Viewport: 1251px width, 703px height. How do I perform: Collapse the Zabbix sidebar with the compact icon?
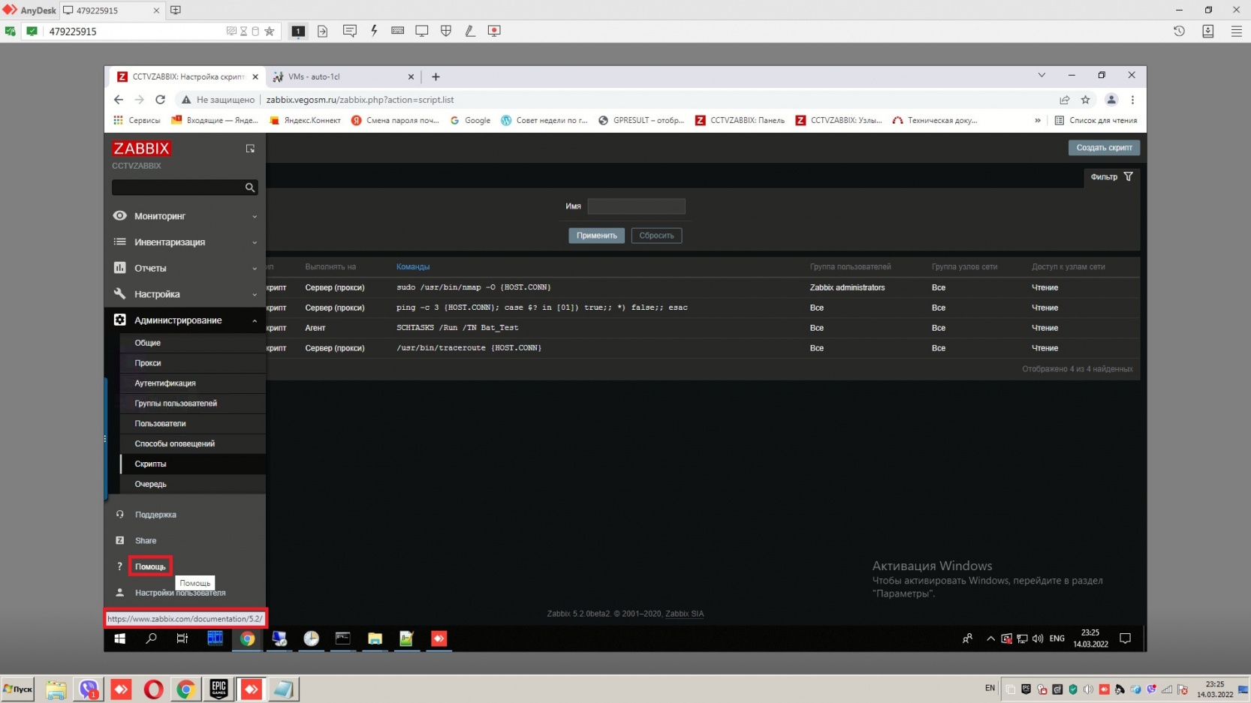[x=250, y=149]
